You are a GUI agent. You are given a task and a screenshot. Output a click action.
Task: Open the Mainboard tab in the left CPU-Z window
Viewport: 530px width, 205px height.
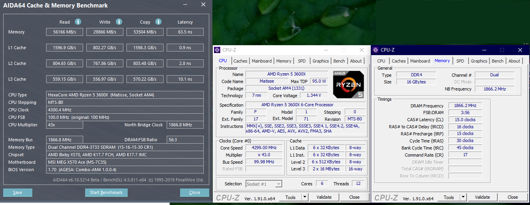coord(262,61)
